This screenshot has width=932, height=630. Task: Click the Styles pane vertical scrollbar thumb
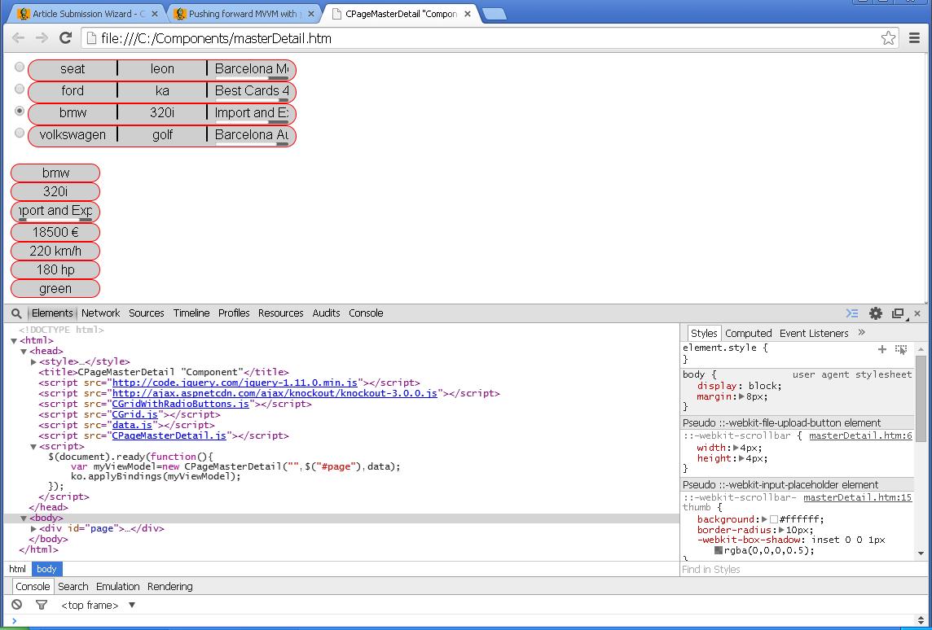click(x=921, y=398)
